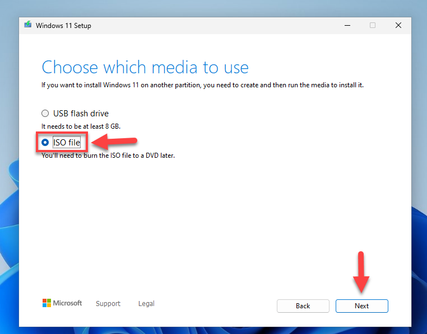Click the Microsoft logo
Screen dimensions: 427x334
pos(62,303)
